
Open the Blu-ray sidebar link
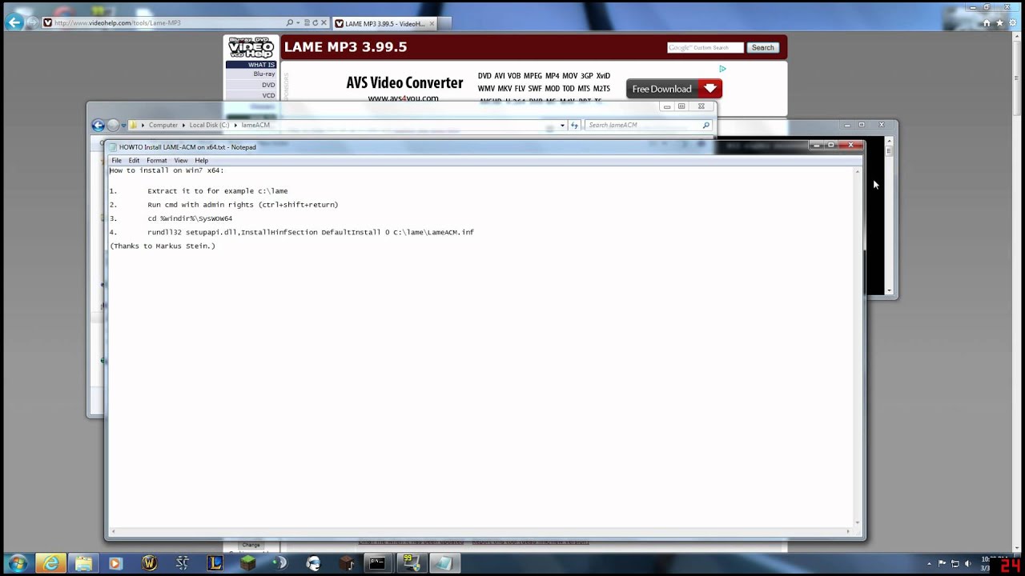point(264,74)
